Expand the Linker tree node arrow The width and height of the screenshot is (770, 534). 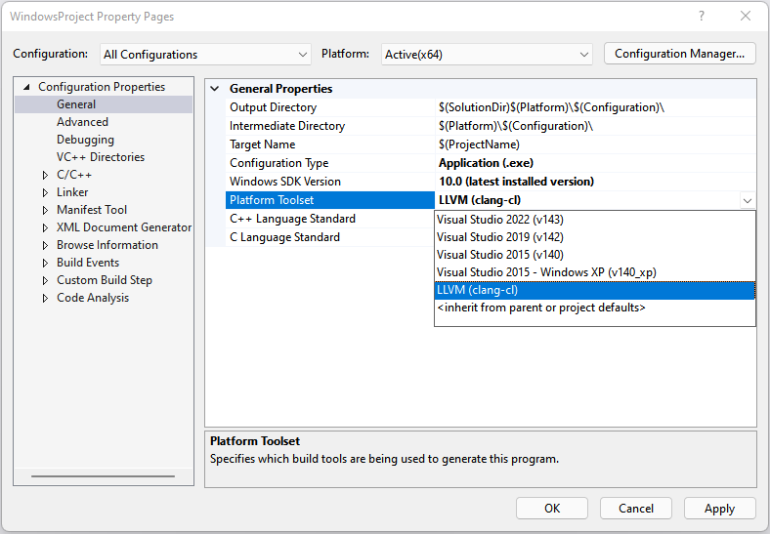(x=45, y=193)
